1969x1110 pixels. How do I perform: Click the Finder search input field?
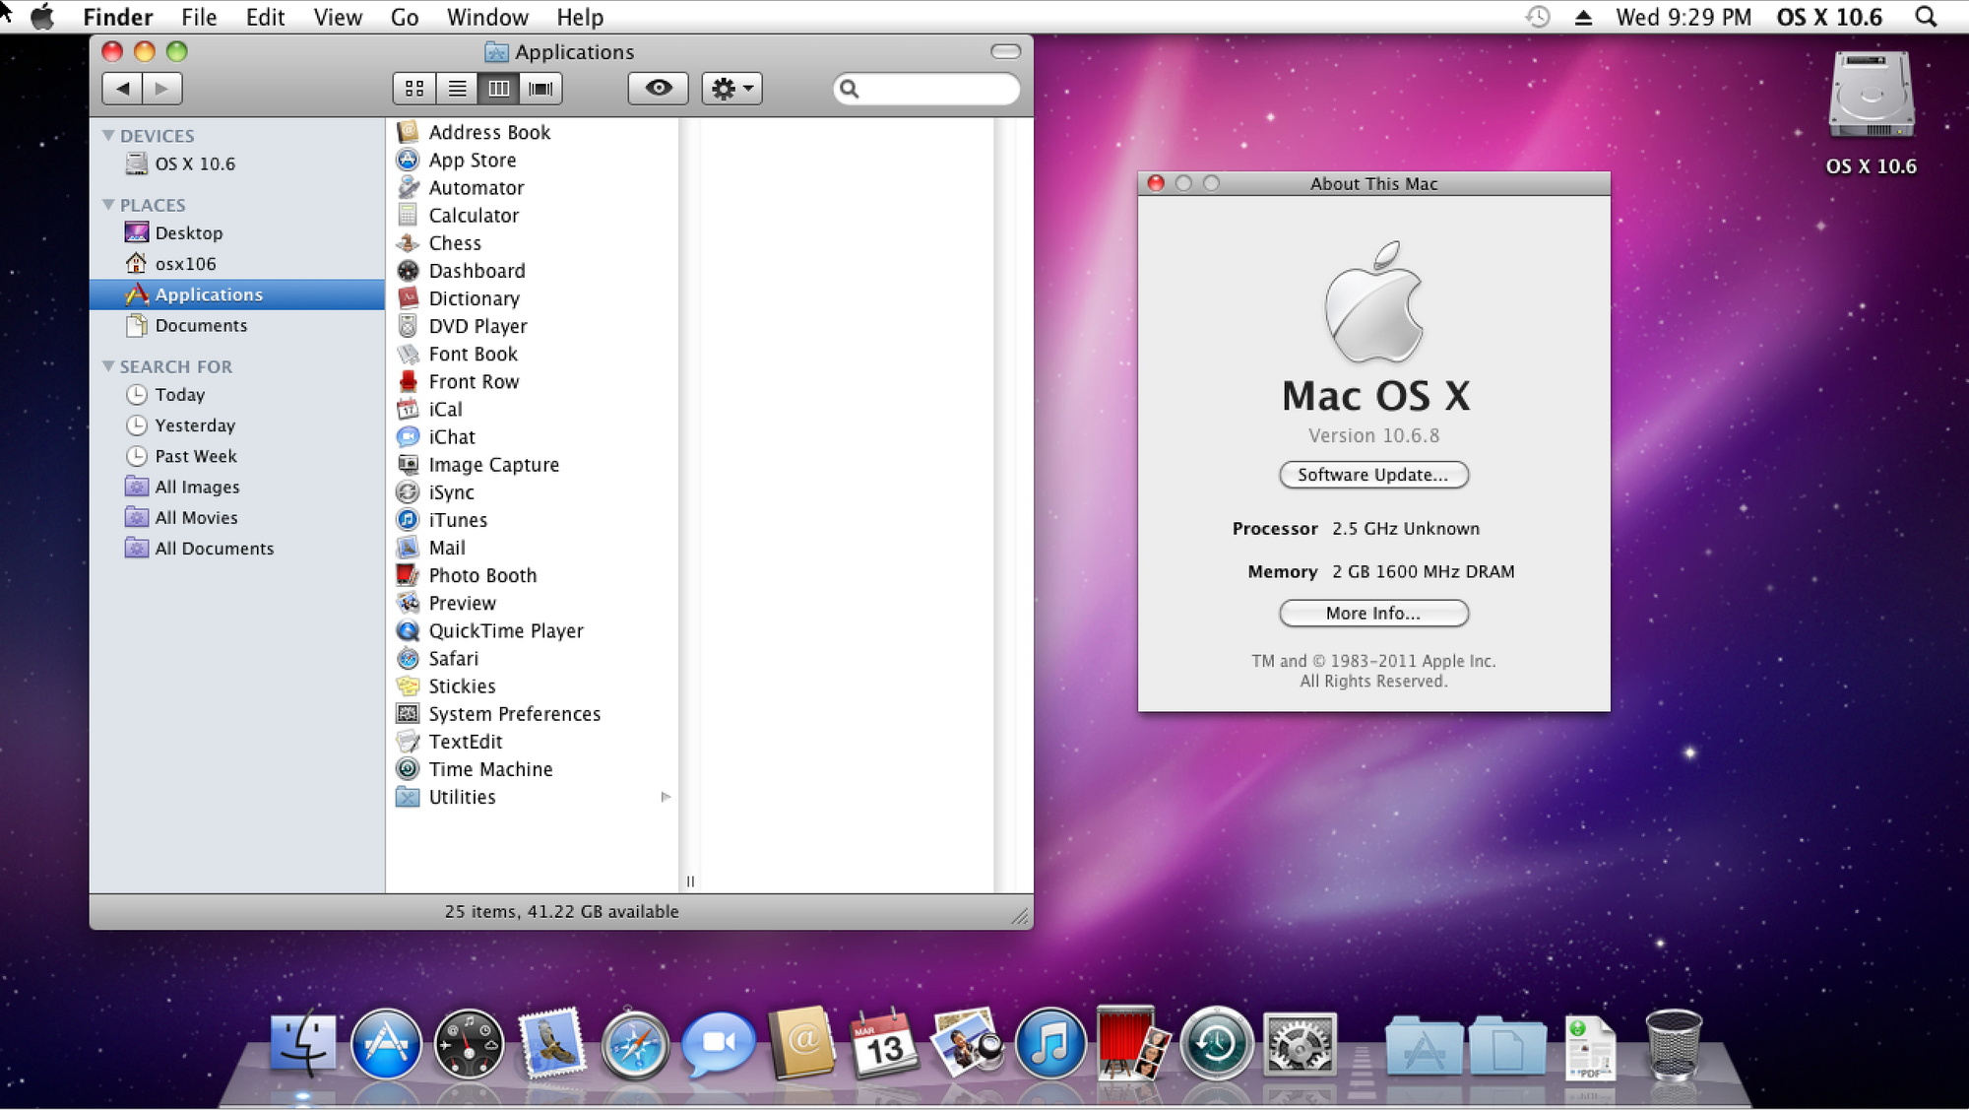click(926, 88)
